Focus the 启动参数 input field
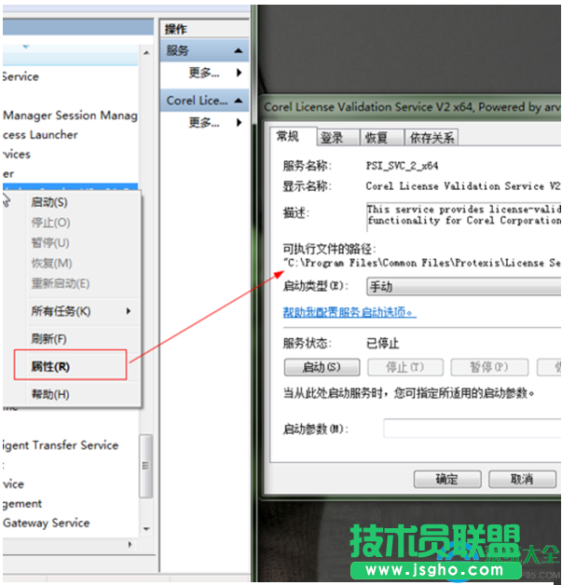This screenshot has height=585, width=562. tap(472, 429)
